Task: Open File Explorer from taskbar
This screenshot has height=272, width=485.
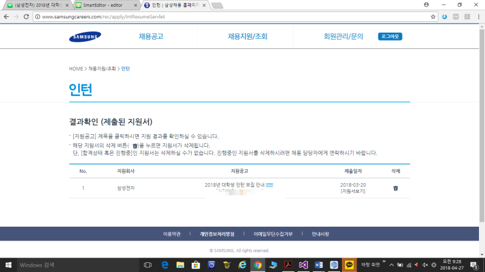Action: (180, 265)
